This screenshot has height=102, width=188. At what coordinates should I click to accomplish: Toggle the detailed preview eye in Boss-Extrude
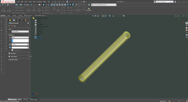15,26
